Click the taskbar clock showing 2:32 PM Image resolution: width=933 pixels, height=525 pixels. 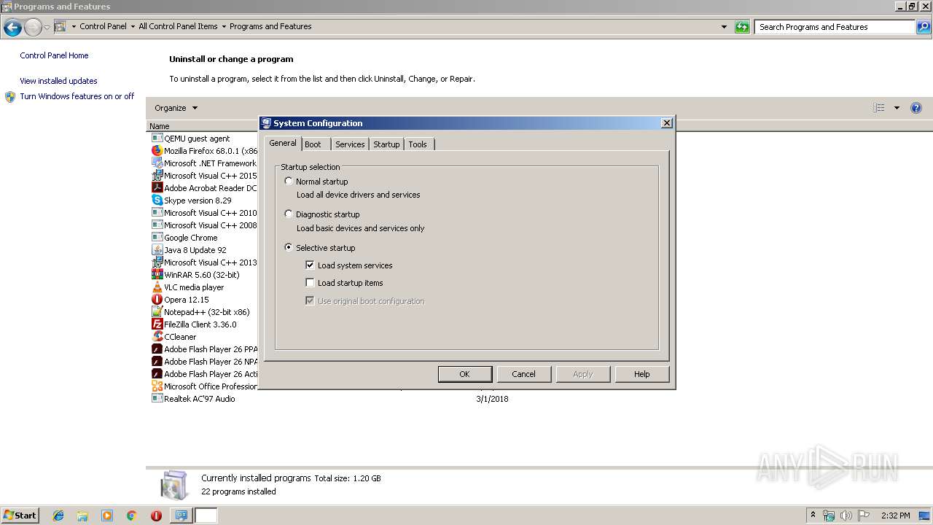point(895,516)
